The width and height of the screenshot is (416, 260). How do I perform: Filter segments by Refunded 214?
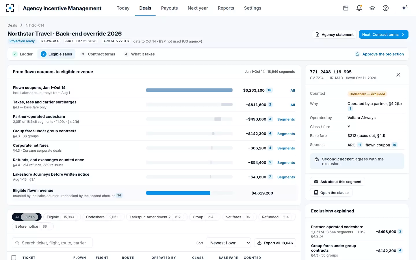(x=277, y=217)
